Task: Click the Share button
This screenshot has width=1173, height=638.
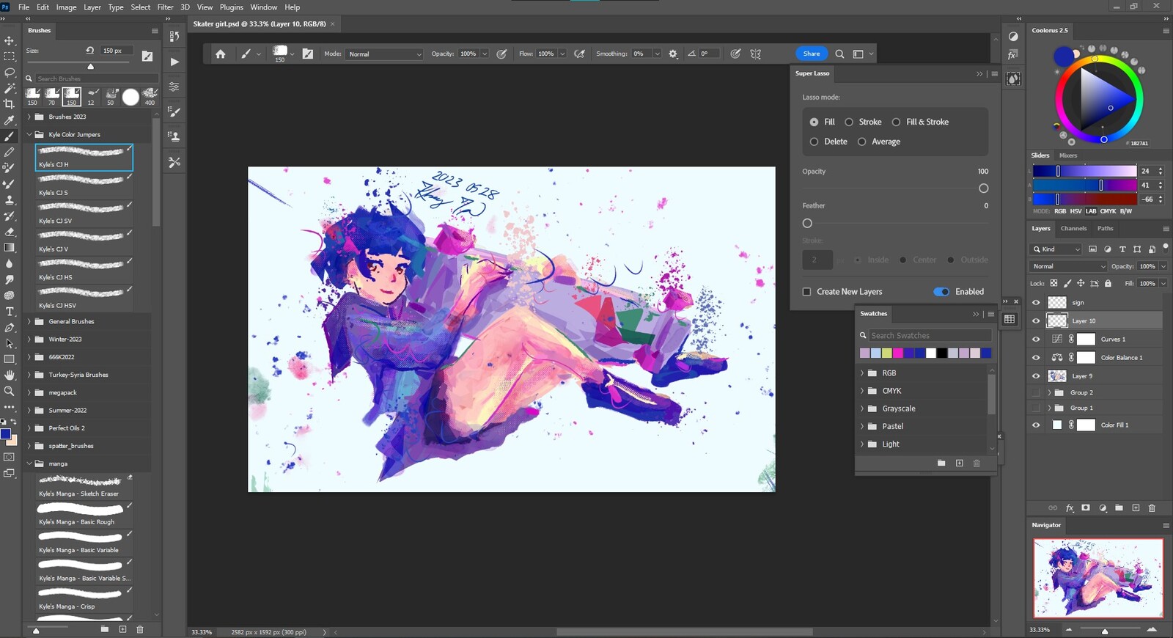Action: [812, 54]
